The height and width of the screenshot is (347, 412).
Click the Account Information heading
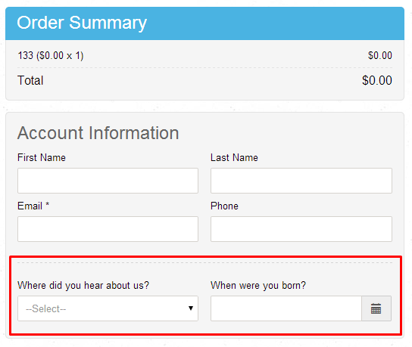(98, 133)
